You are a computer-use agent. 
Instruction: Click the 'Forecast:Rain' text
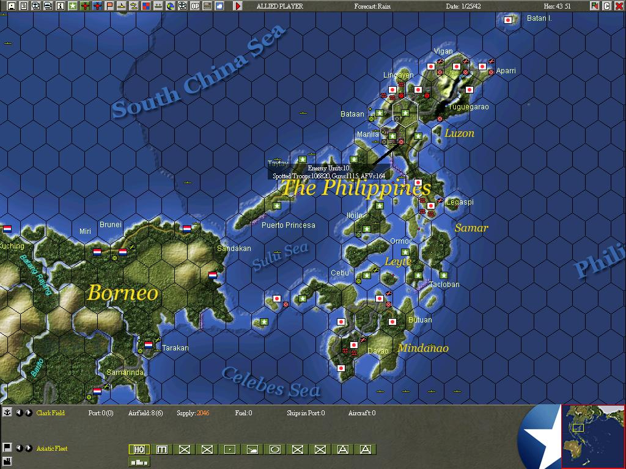tap(372, 6)
